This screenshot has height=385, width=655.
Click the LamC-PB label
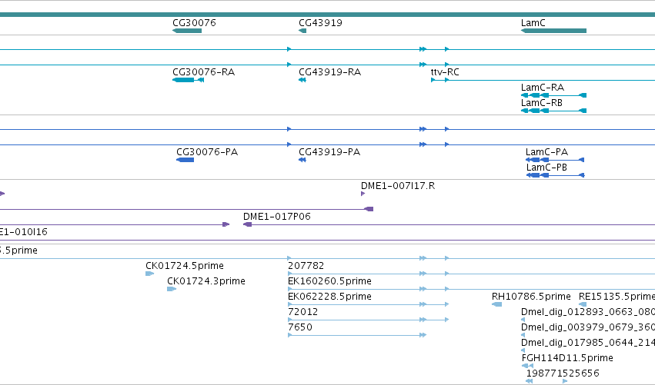click(x=546, y=168)
